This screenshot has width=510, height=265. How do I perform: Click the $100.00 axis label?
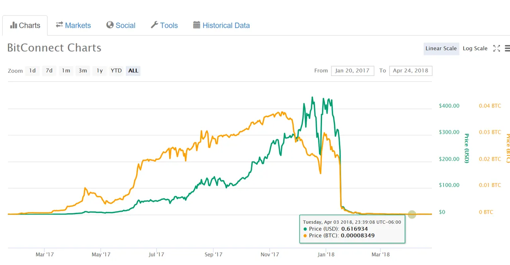pyautogui.click(x=449, y=185)
